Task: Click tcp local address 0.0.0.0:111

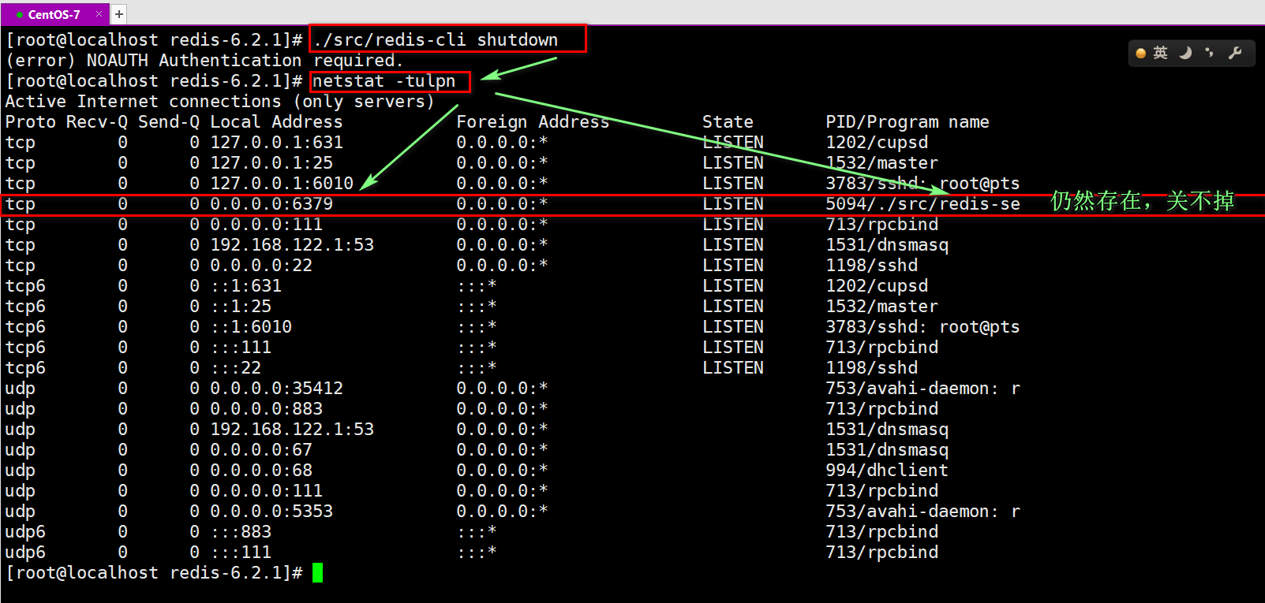Action: point(266,224)
